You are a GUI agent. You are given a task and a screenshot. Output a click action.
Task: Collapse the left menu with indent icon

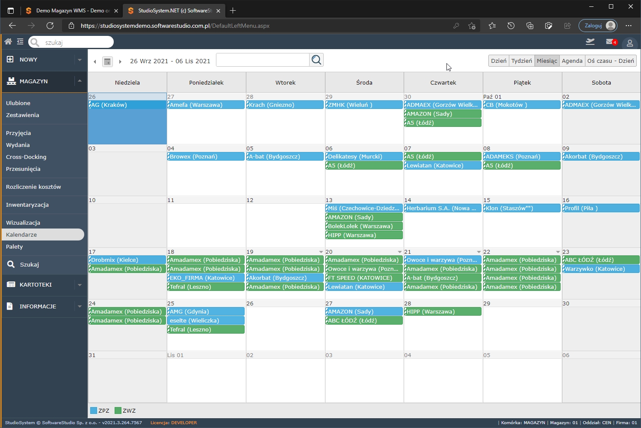pyautogui.click(x=20, y=41)
